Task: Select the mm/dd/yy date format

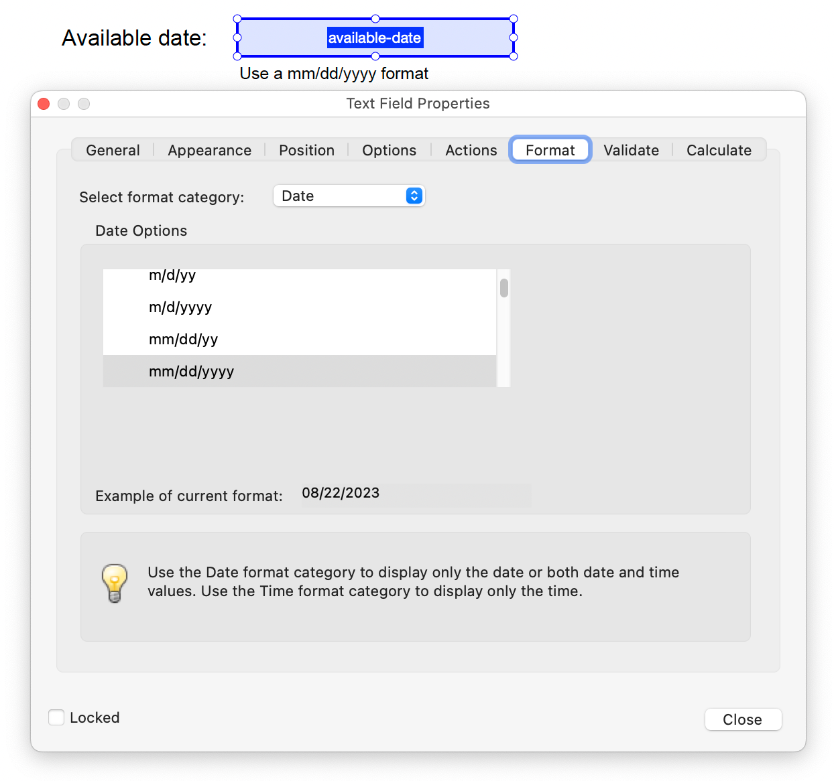Action: coord(183,339)
